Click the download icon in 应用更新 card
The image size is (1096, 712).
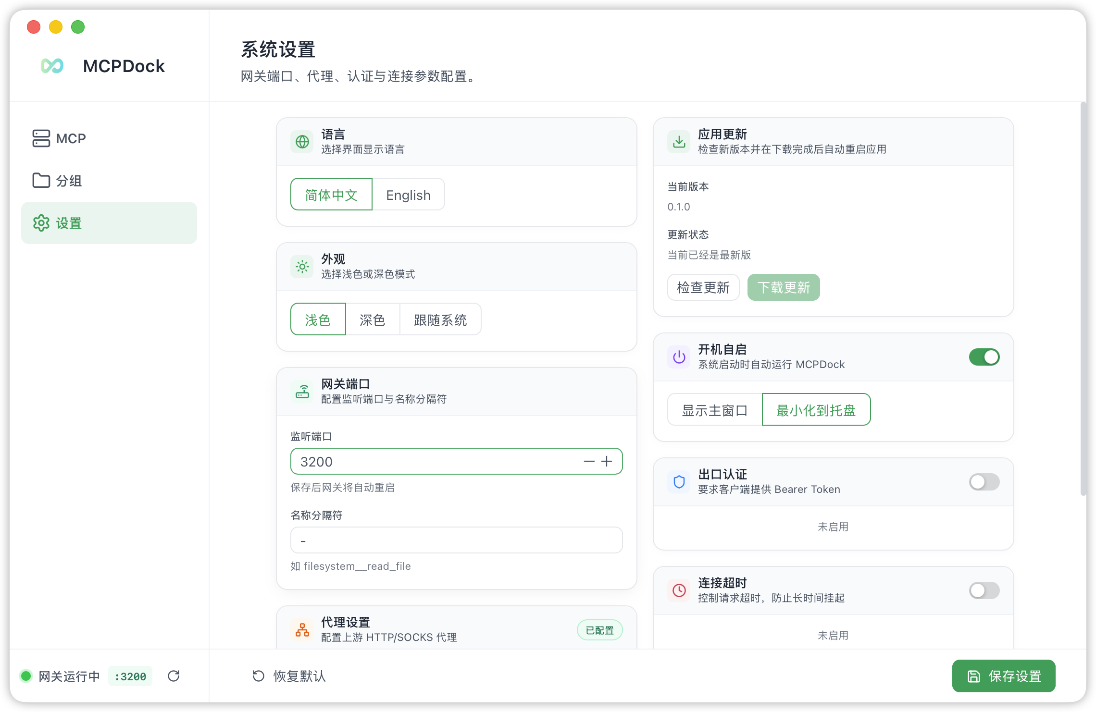pyautogui.click(x=679, y=142)
